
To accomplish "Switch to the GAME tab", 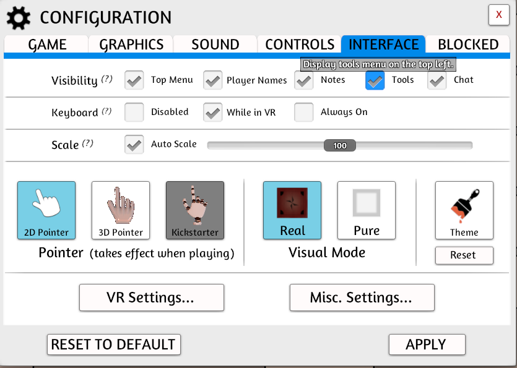I will 46,44.
